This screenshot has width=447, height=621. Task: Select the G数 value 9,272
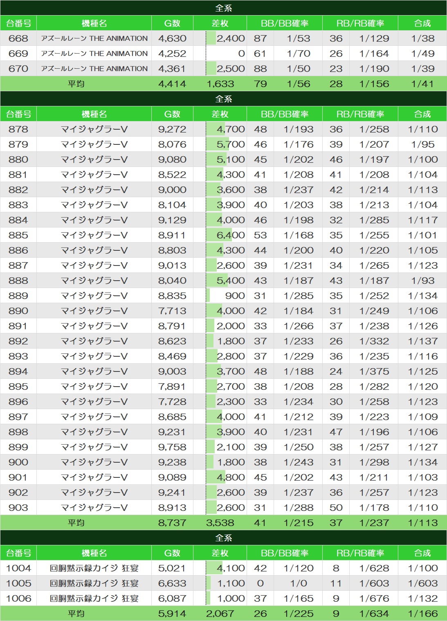point(172,129)
